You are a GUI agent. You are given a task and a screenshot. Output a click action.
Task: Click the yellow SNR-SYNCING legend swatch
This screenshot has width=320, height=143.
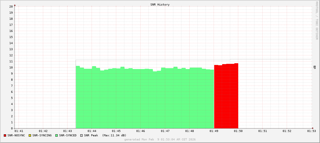tap(30, 135)
